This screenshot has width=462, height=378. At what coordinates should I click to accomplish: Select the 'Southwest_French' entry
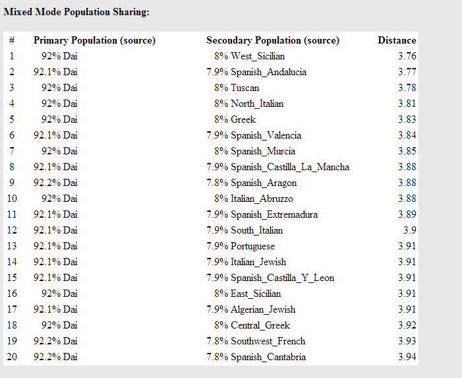pos(268,341)
